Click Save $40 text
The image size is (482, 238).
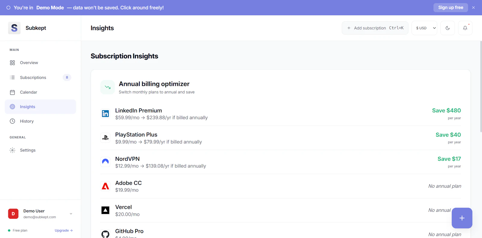tap(448, 135)
